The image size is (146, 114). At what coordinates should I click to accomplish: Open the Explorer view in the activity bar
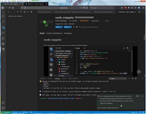pyautogui.click(x=3, y=16)
